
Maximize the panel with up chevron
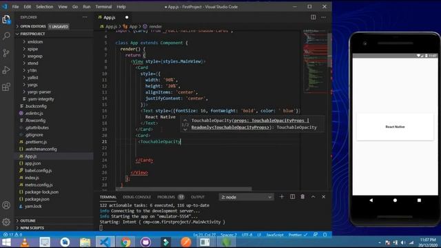click(x=313, y=197)
